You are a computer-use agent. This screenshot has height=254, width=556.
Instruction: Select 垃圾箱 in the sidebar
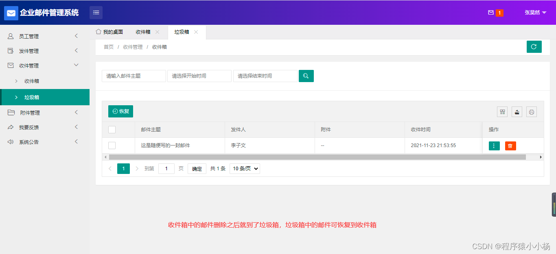45,97
